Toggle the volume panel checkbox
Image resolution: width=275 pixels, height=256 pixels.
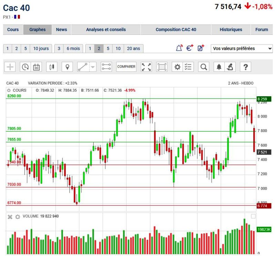[253, 216]
